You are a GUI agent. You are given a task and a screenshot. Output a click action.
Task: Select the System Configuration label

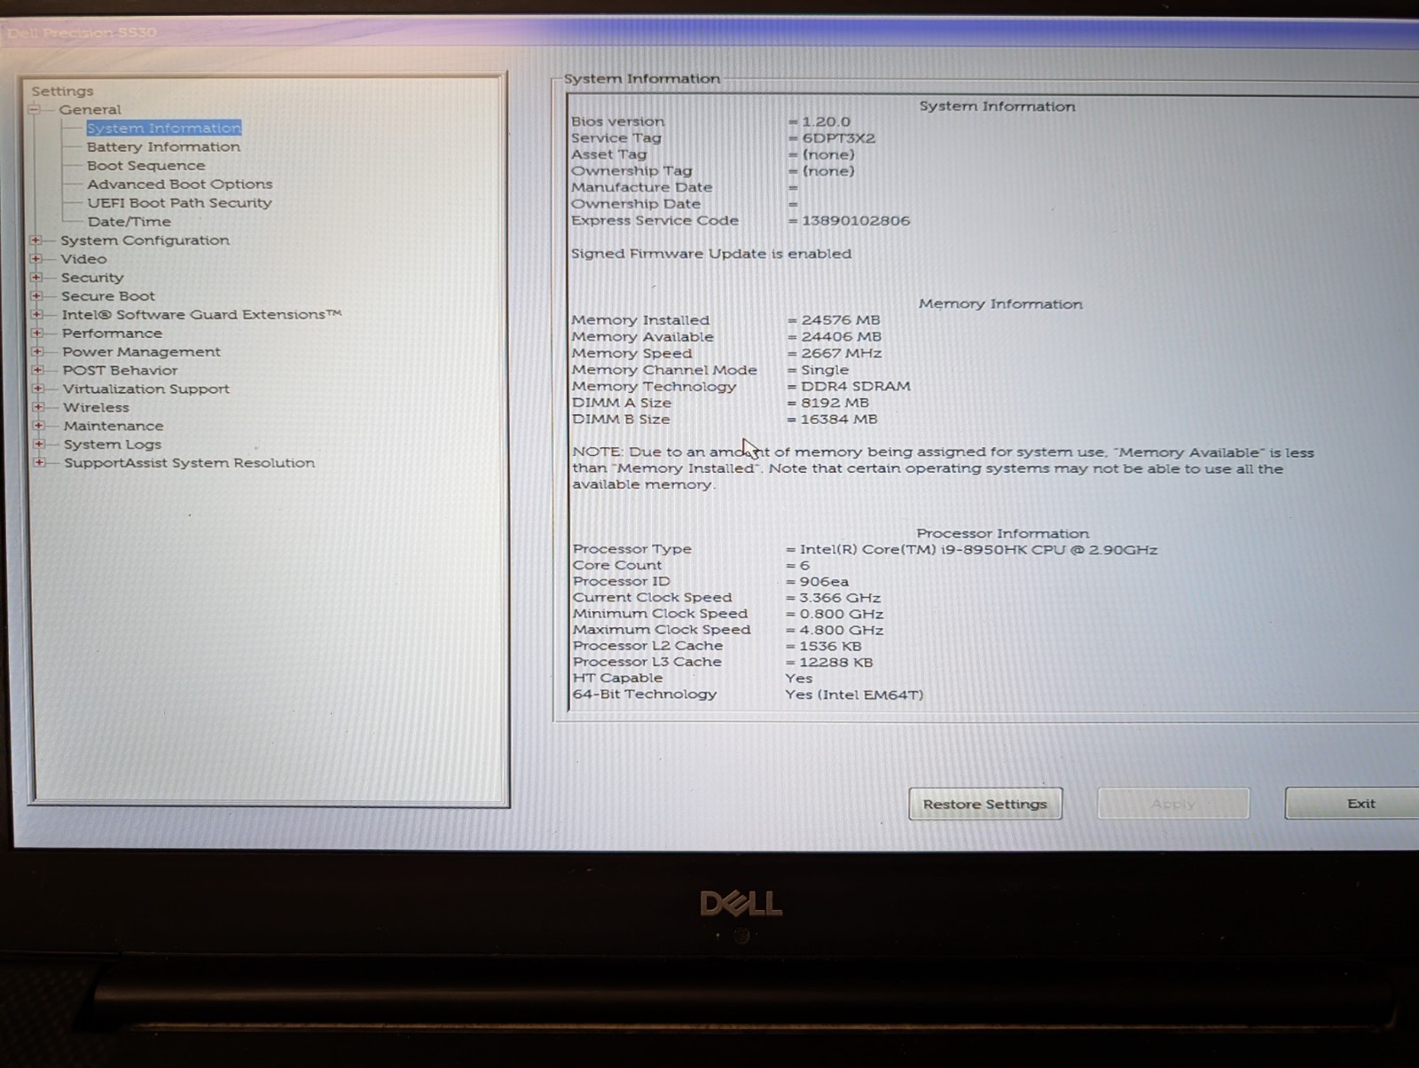[x=145, y=240]
